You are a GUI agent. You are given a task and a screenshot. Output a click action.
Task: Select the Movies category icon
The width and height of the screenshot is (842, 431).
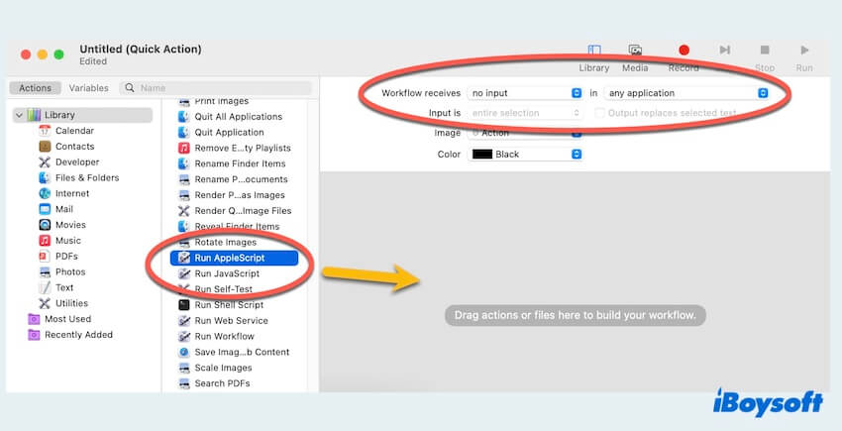[x=45, y=225]
